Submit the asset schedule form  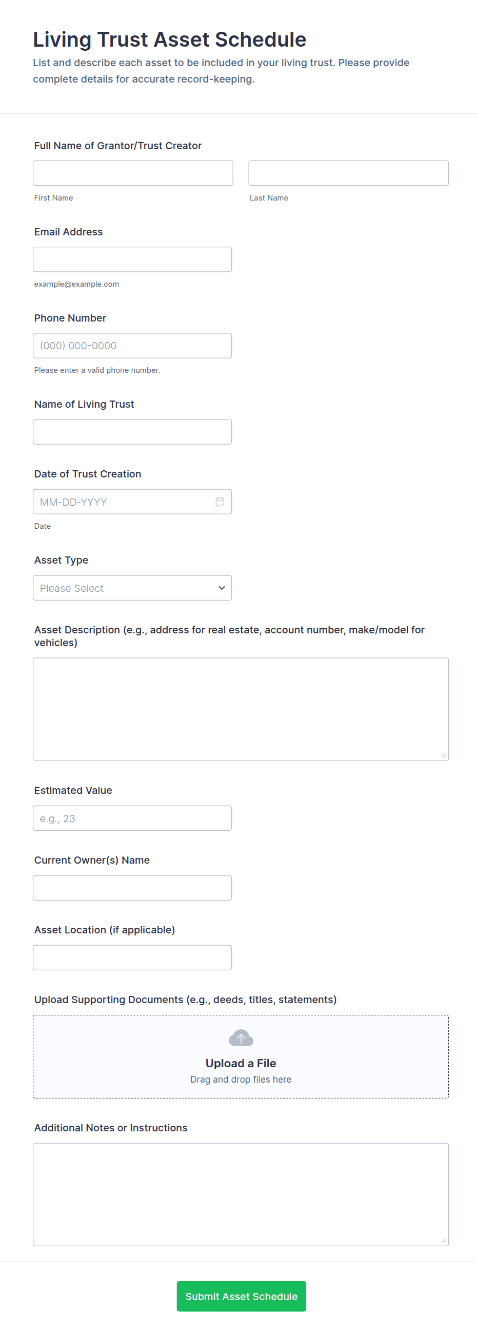pyautogui.click(x=241, y=1296)
